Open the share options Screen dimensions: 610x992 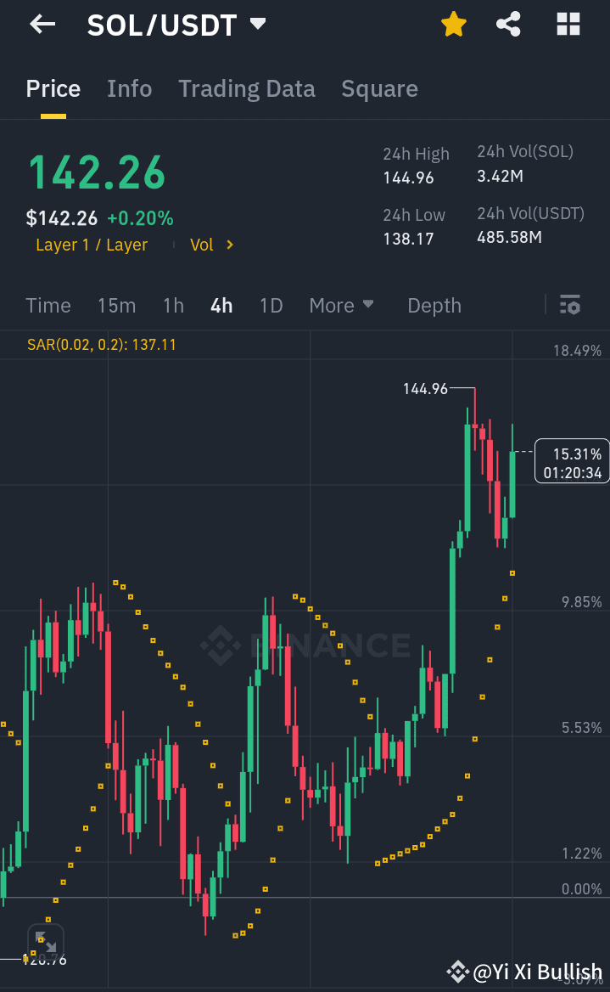click(x=508, y=25)
